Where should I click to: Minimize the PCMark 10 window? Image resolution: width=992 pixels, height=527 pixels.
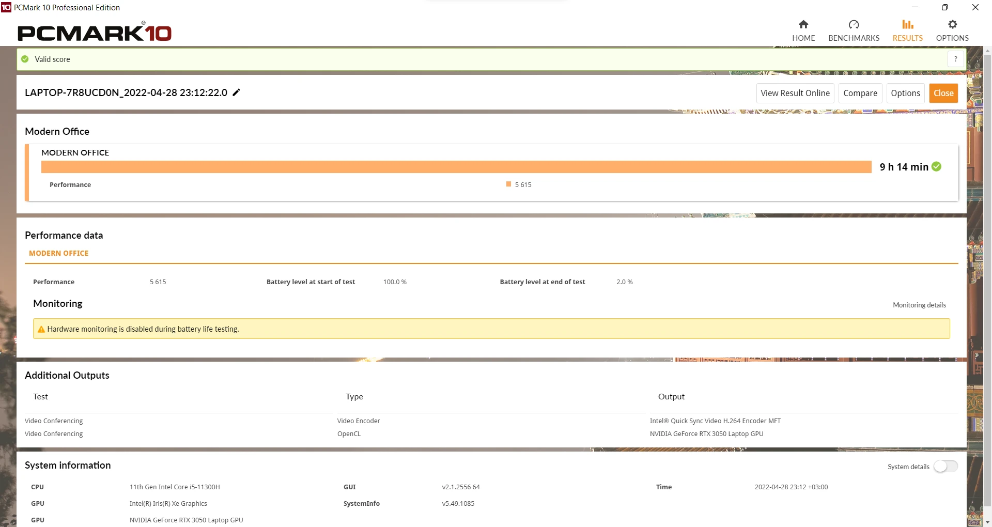pyautogui.click(x=915, y=7)
